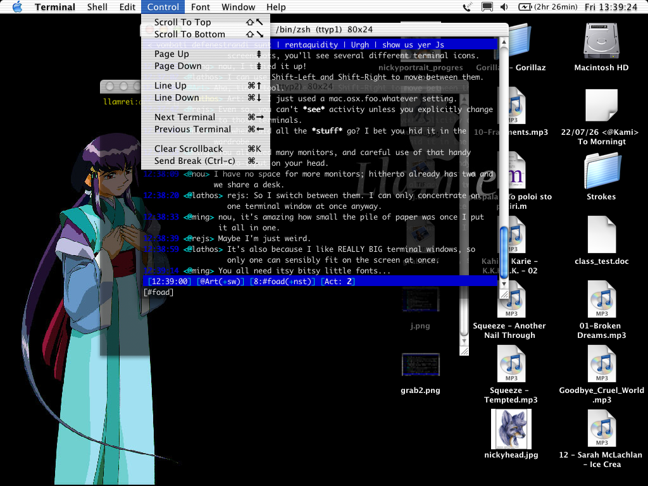Click resize grip of back terminal window
Viewport: 648px width, 486px height.
(x=464, y=351)
